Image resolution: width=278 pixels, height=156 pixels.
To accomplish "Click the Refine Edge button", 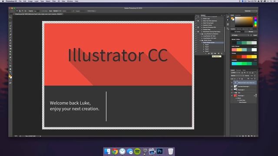I will 91,11.
